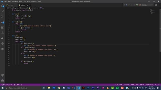Change indentation via Spaces: 4
Screen dimensions: 161x90
tap(126, 85)
